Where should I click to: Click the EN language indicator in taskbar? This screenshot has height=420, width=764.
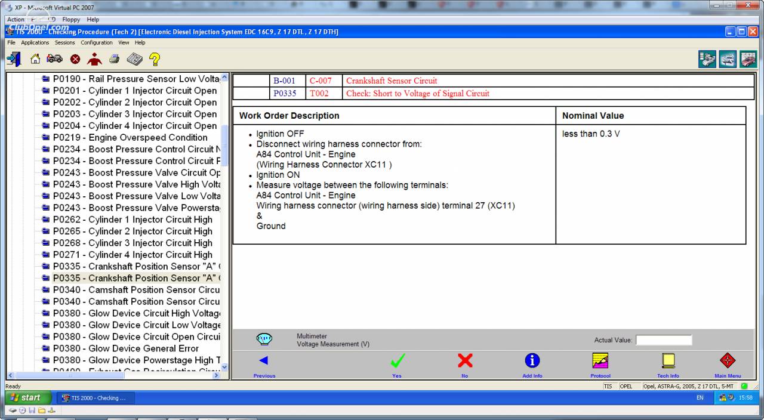pos(700,398)
